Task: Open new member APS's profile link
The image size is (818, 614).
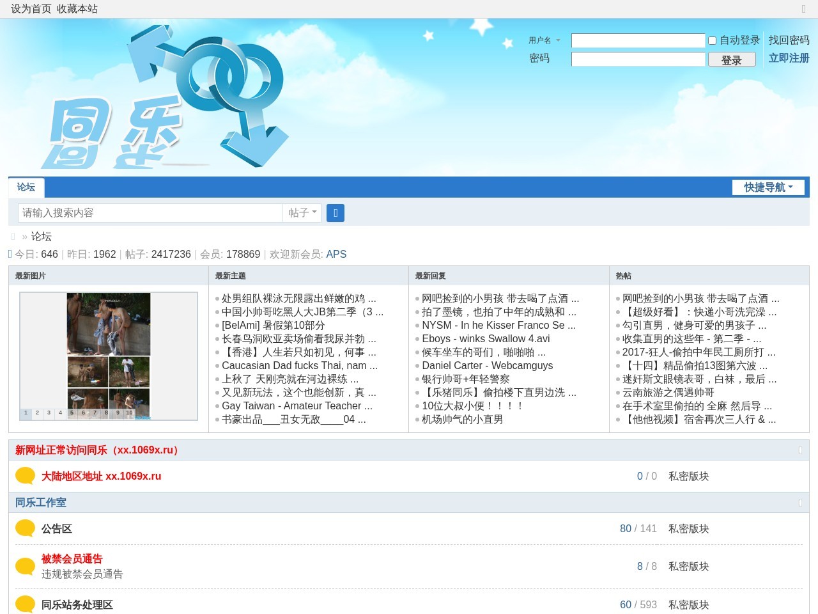Action: coord(336,255)
